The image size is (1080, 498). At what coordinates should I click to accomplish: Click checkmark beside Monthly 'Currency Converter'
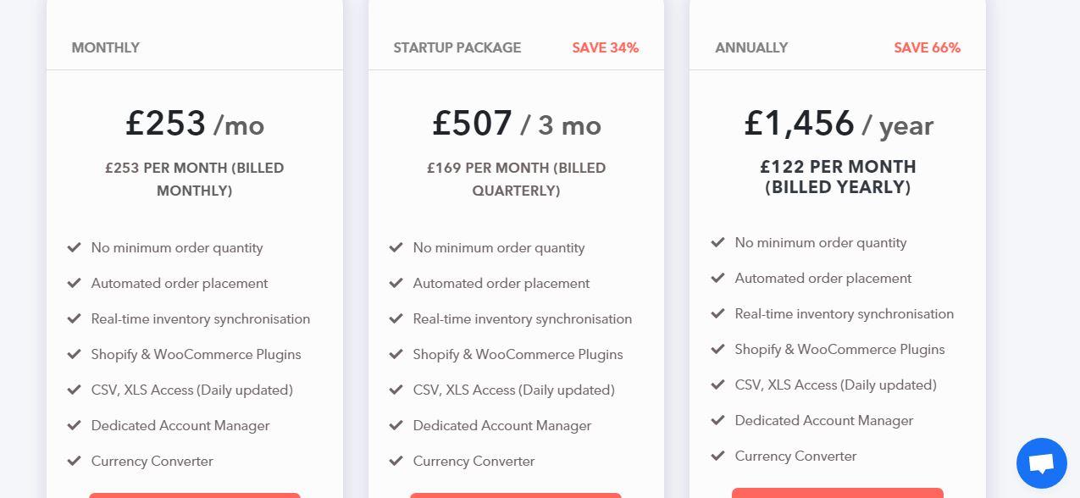pos(74,461)
